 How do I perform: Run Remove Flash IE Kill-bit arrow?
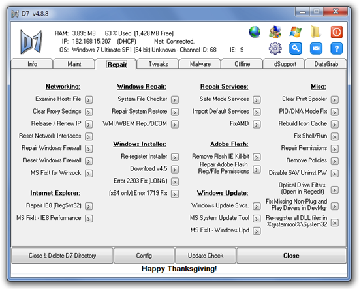click(257, 157)
